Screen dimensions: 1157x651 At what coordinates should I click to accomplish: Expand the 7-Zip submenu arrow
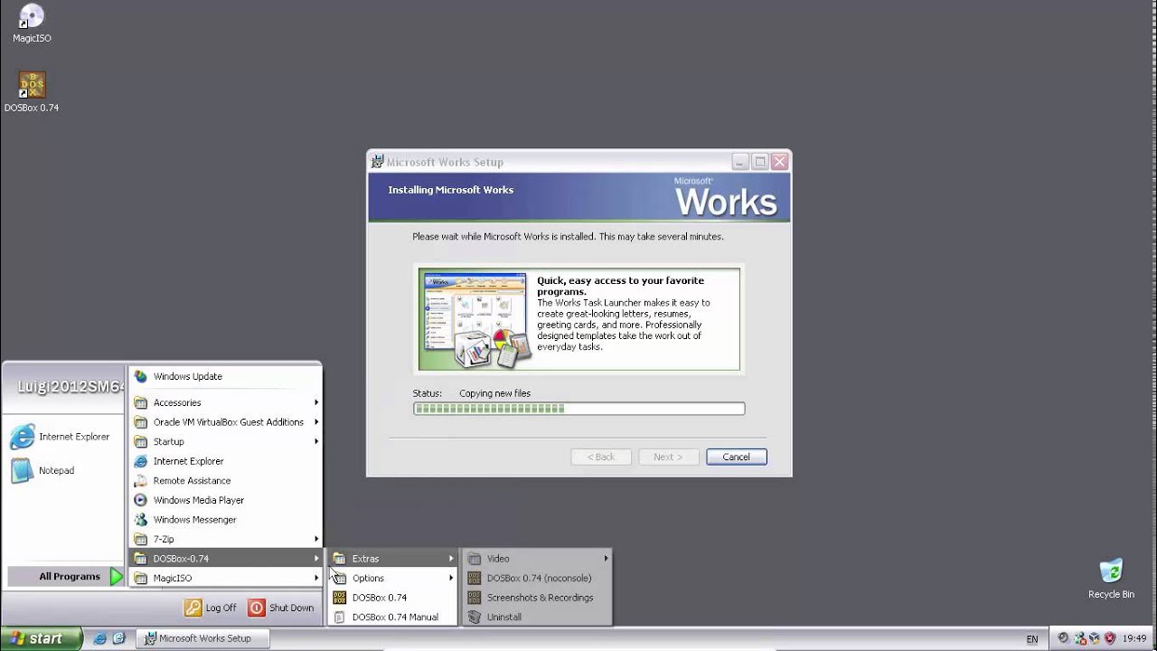316,539
